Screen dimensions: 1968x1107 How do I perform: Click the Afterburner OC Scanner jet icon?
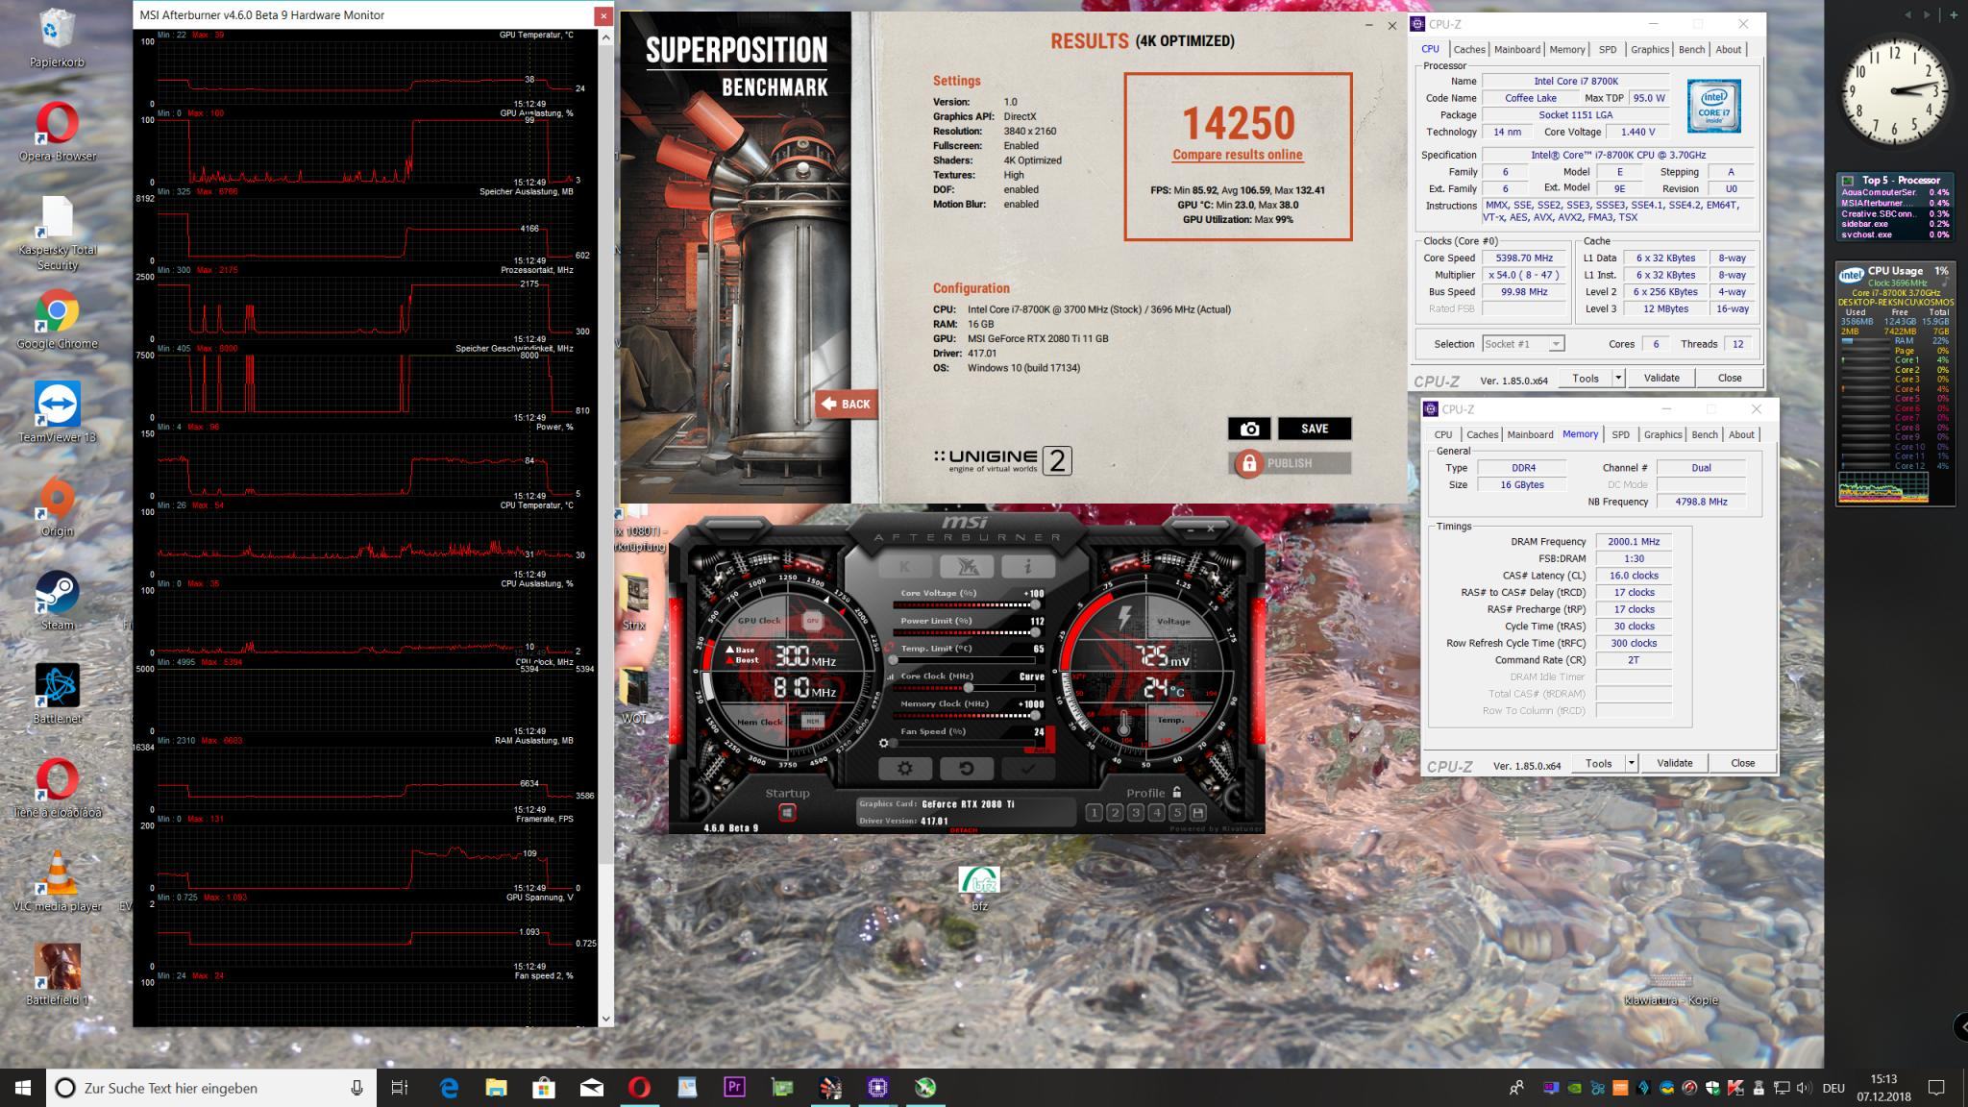coord(966,566)
